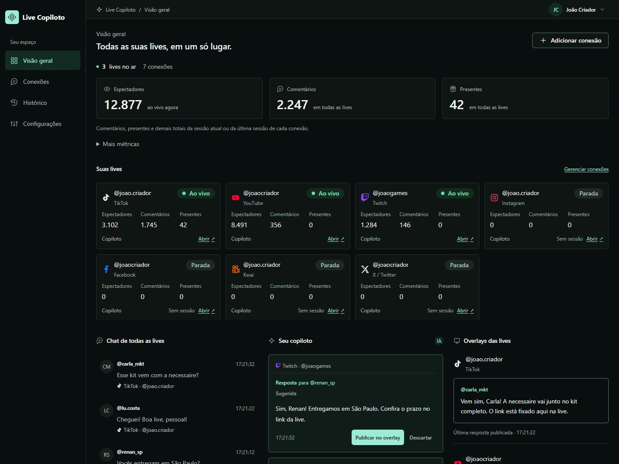This screenshot has width=619, height=464.
Task: Click the Adicionar conexão button
Action: (x=570, y=40)
